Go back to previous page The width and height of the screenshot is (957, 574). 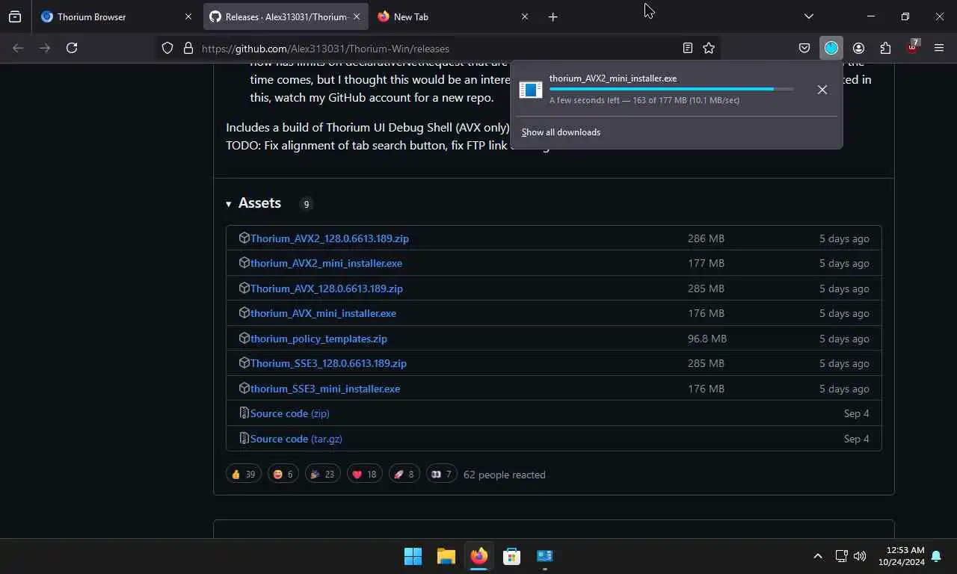18,48
